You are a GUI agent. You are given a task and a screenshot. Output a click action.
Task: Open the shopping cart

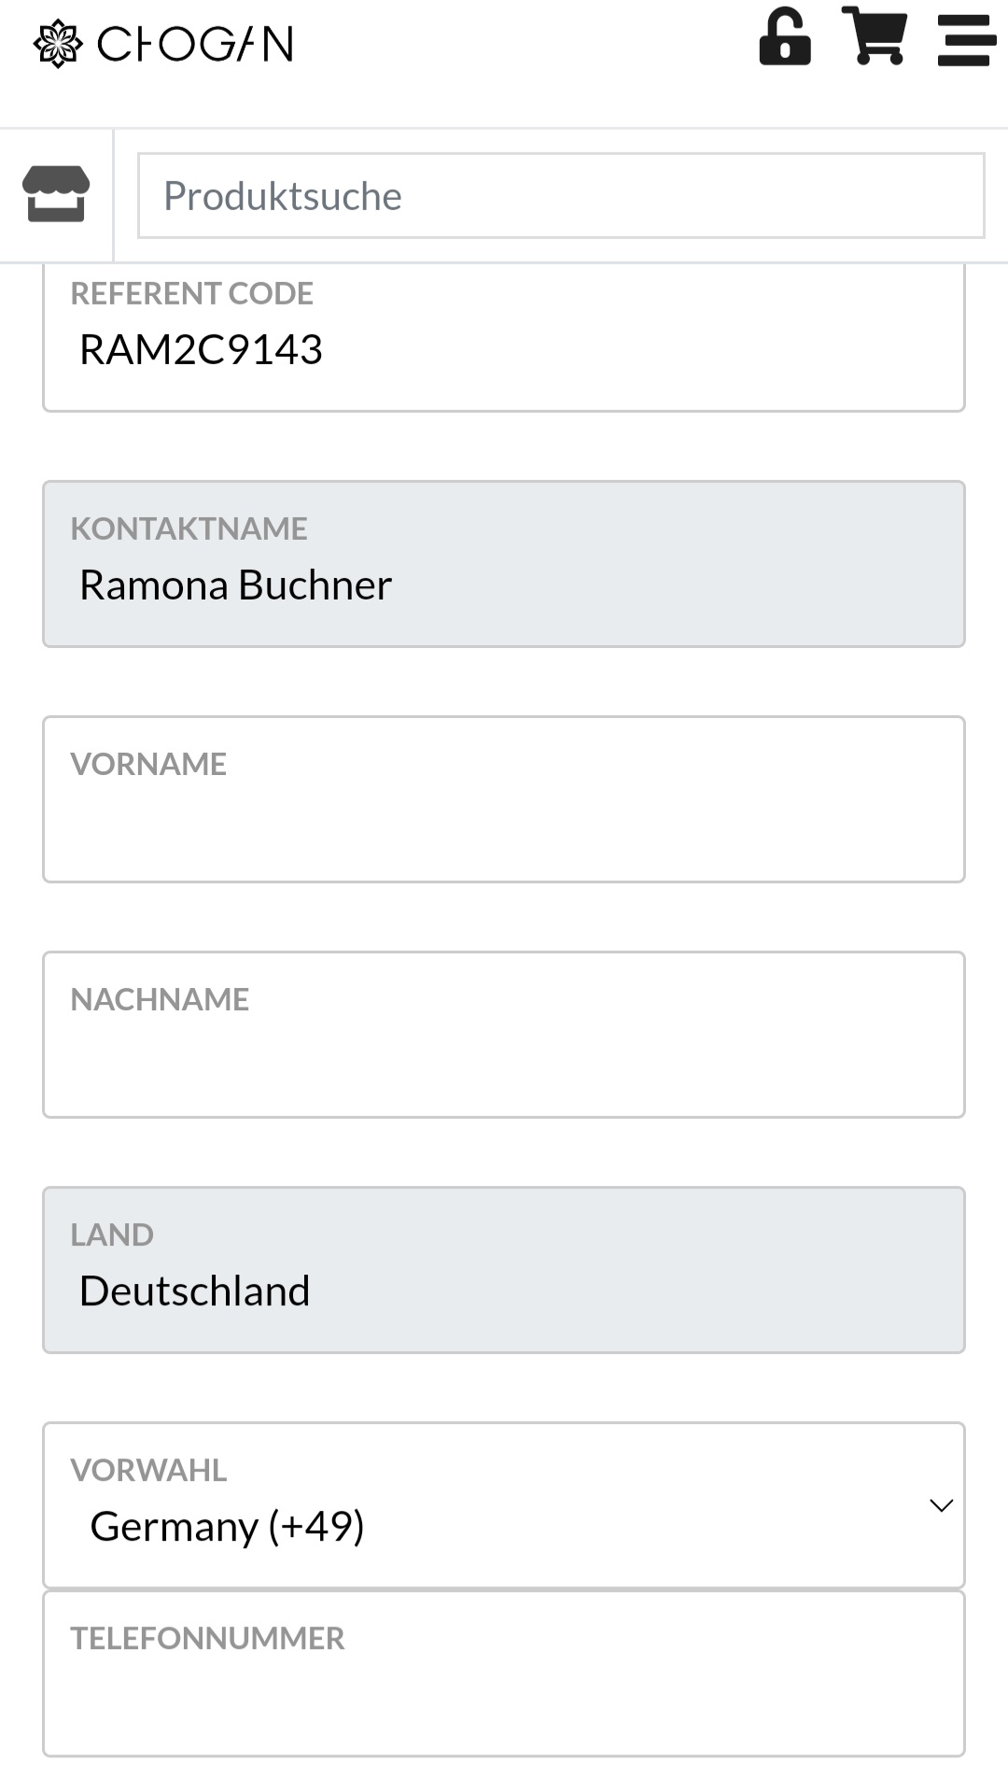click(874, 35)
